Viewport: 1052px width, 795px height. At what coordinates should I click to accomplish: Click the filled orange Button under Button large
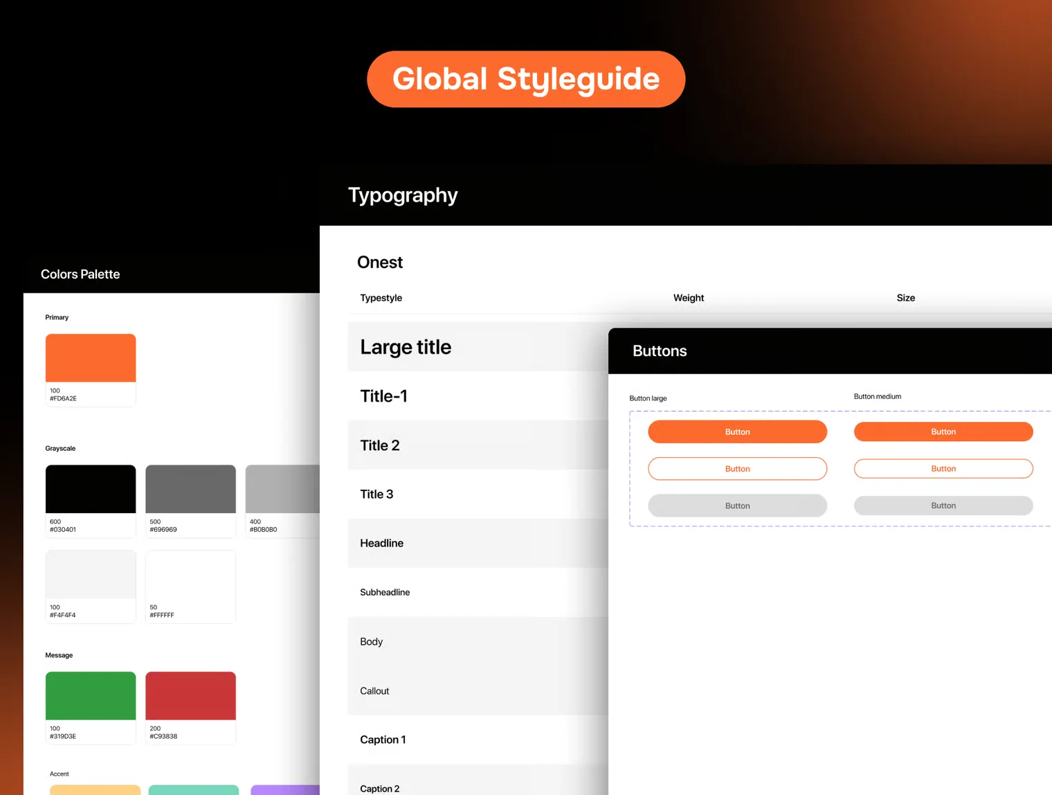click(737, 431)
